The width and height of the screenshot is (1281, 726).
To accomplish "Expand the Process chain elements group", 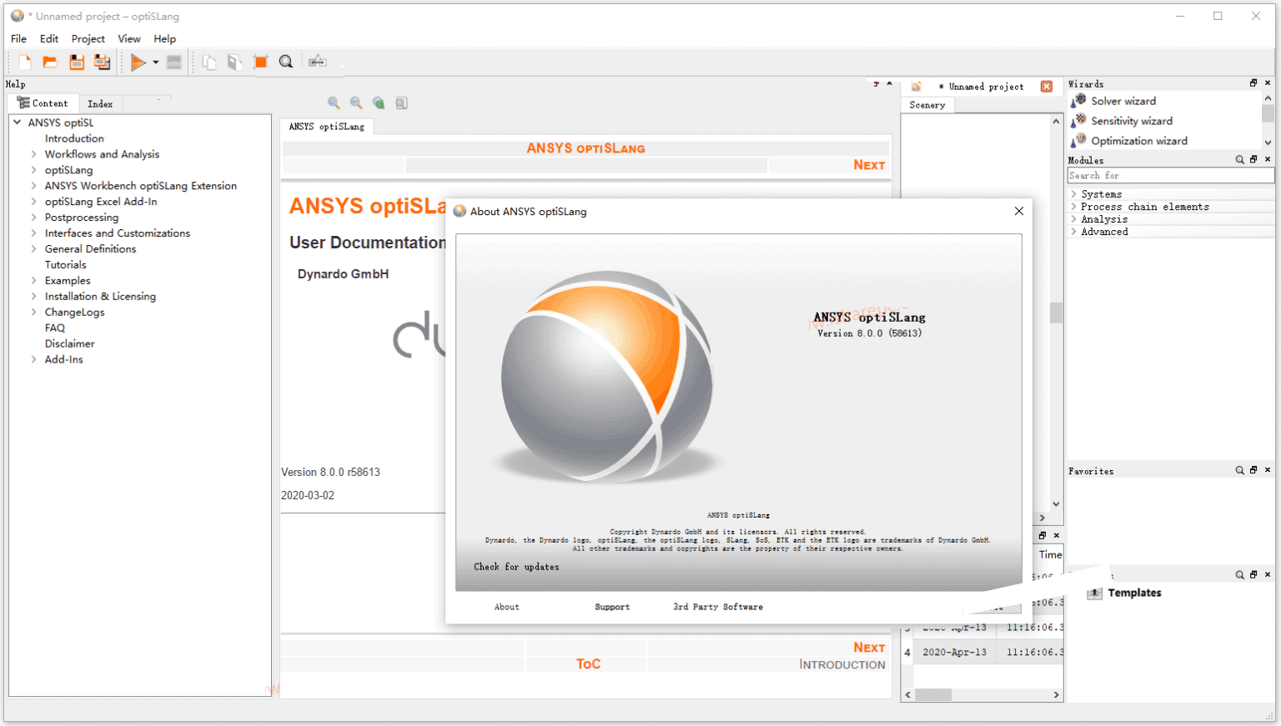I will click(x=1074, y=207).
